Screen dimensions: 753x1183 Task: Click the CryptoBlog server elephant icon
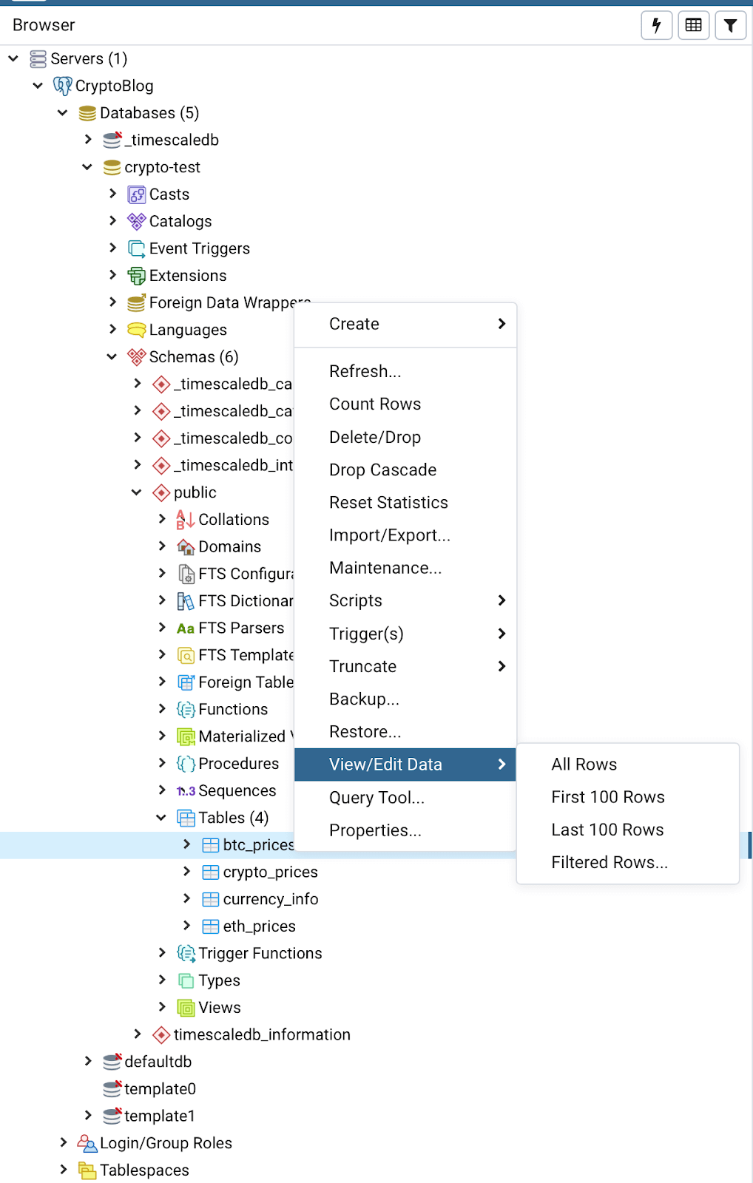63,86
